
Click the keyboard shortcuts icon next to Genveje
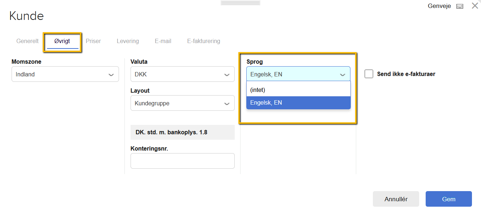point(459,6)
